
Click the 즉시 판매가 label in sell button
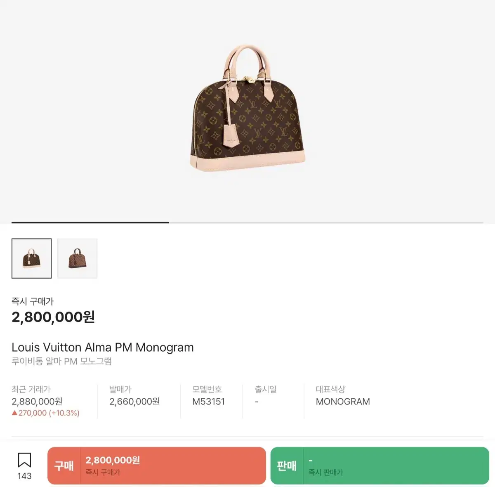(x=326, y=472)
